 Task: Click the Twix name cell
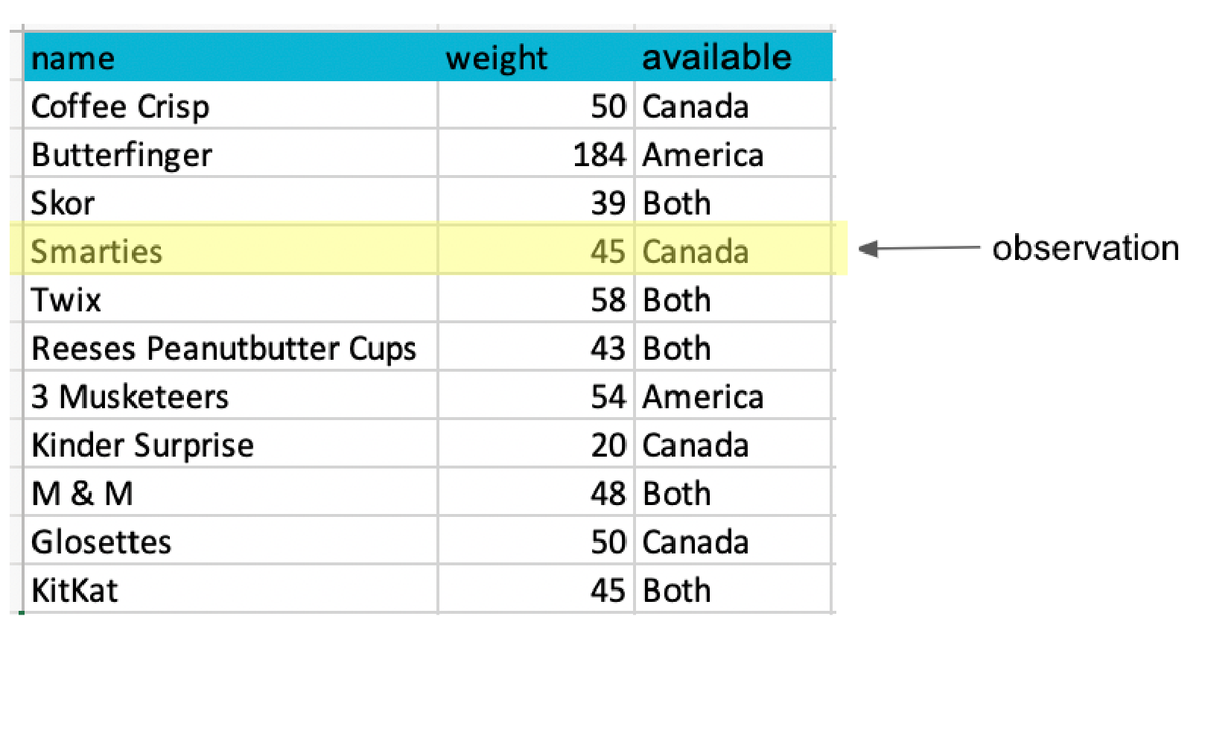tap(66, 300)
